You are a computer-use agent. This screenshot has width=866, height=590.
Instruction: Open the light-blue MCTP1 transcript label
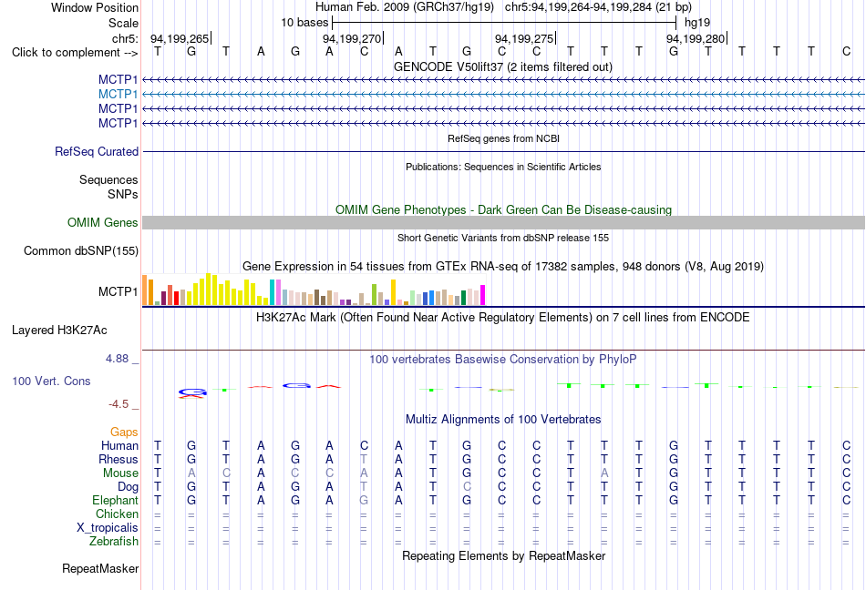pos(118,95)
